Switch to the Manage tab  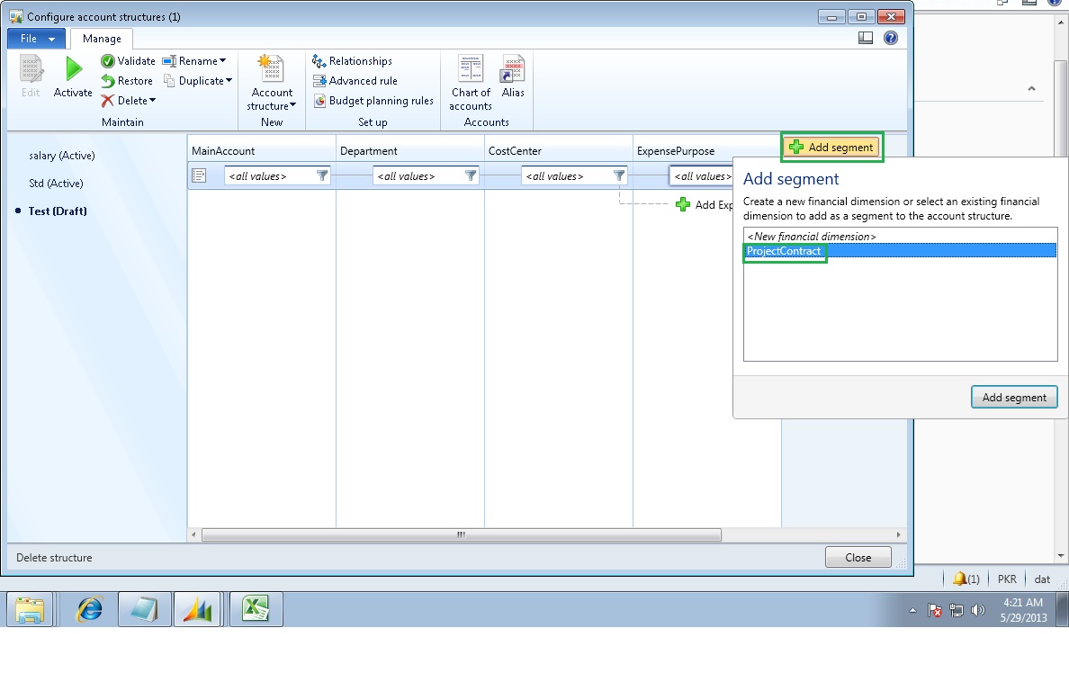click(102, 39)
